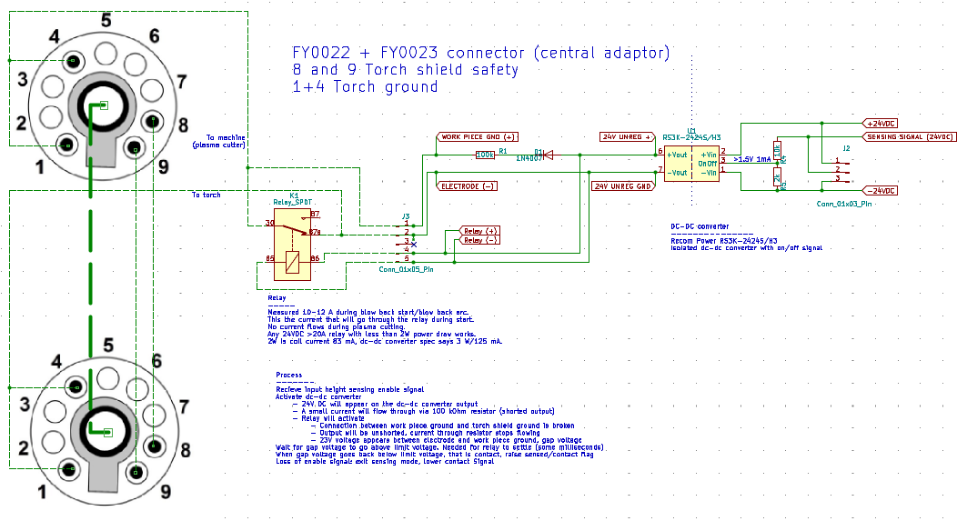Click the 10k resistor near the converter input
This screenshot has width=957, height=521.
776,150
